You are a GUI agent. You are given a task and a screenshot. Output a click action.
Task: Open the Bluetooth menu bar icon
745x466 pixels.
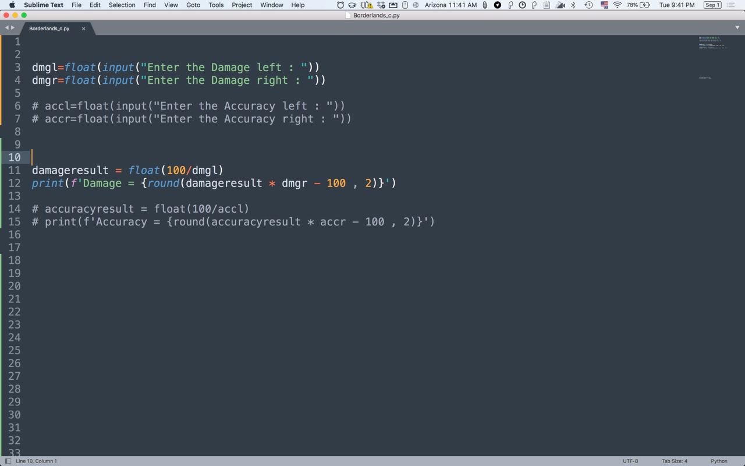tap(573, 5)
